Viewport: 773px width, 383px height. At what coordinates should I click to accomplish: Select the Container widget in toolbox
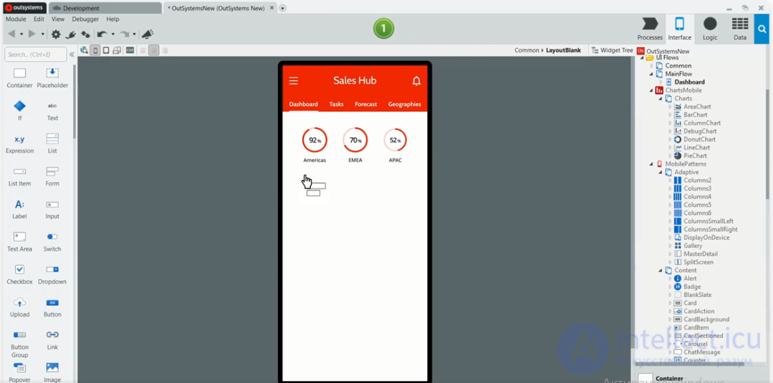pyautogui.click(x=20, y=78)
